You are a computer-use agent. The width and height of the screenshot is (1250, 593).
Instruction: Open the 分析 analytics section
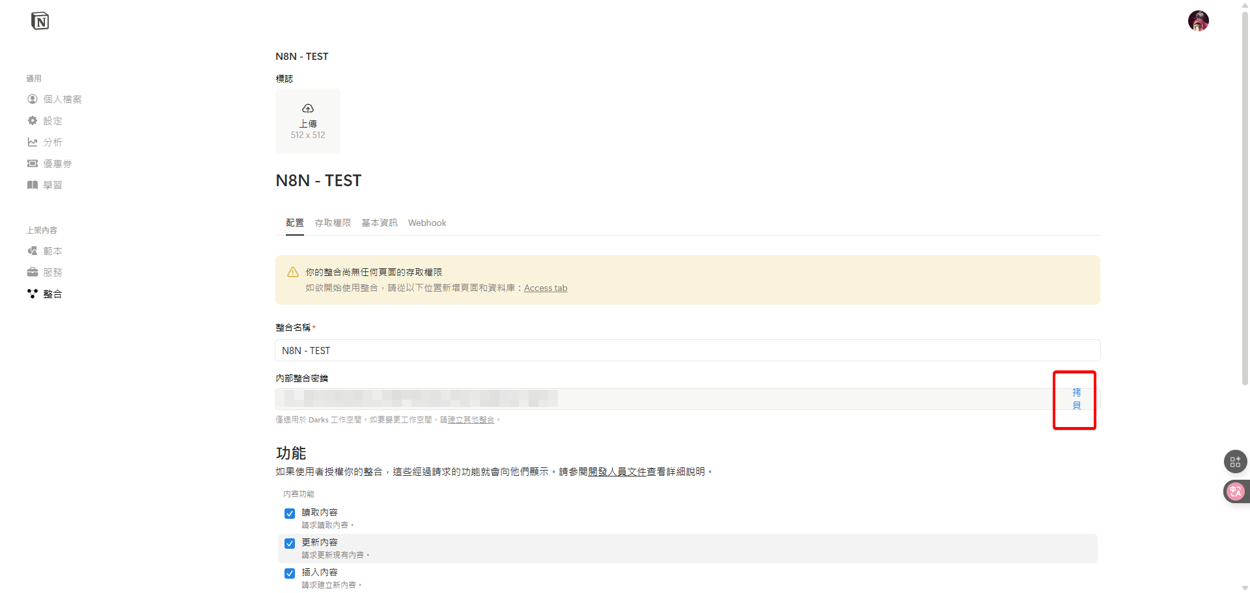(x=53, y=142)
